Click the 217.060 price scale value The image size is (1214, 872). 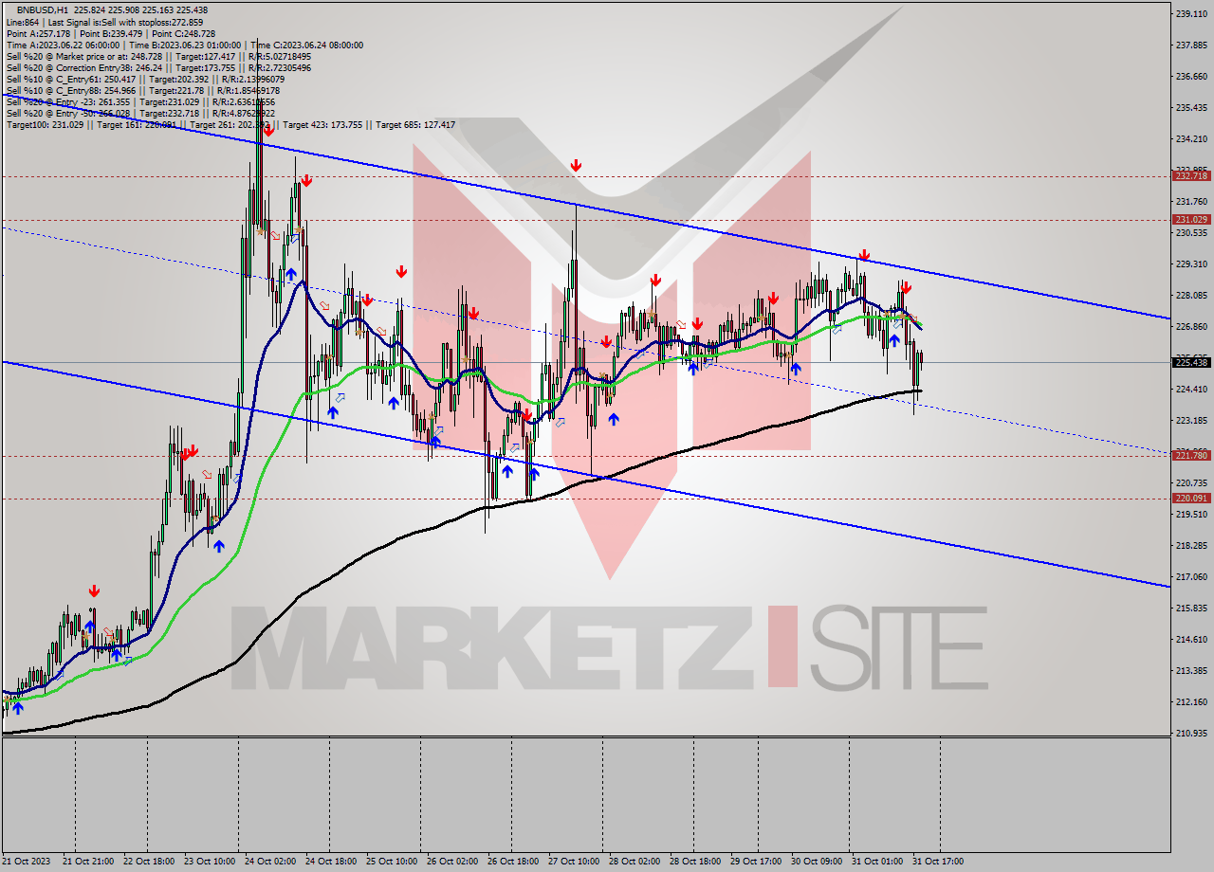coord(1191,576)
